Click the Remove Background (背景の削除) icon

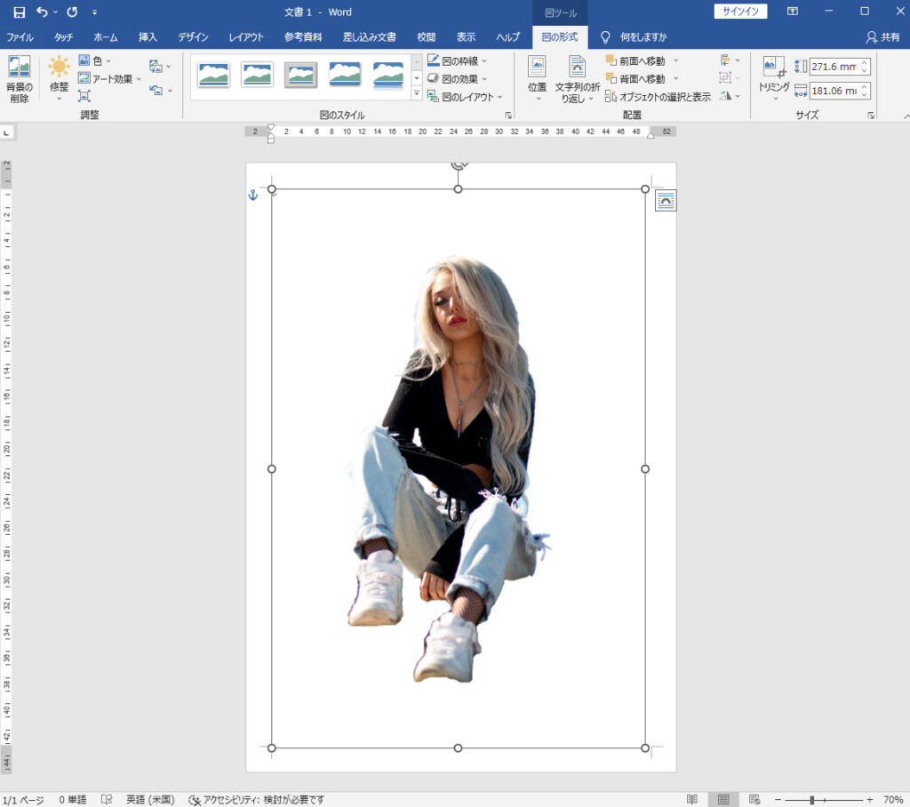19,68
